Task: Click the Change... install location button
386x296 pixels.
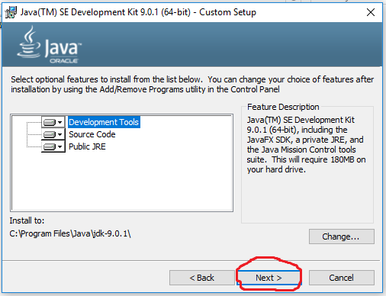Action: click(342, 236)
